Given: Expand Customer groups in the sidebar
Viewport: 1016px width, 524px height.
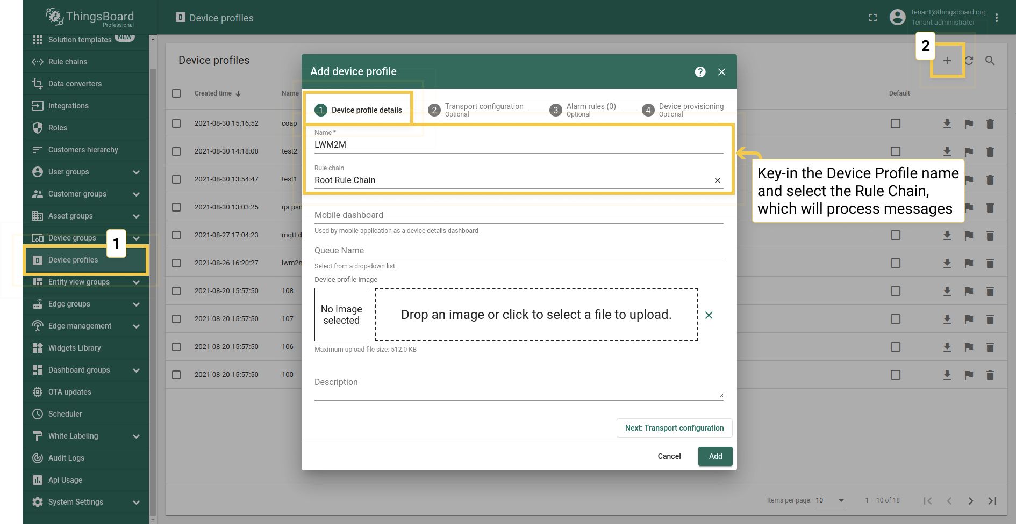Looking at the screenshot, I should 136,194.
